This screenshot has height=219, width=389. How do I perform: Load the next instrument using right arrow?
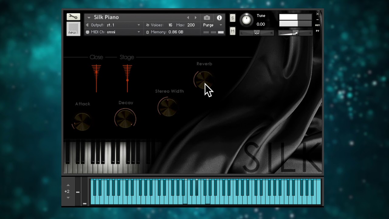(x=195, y=18)
